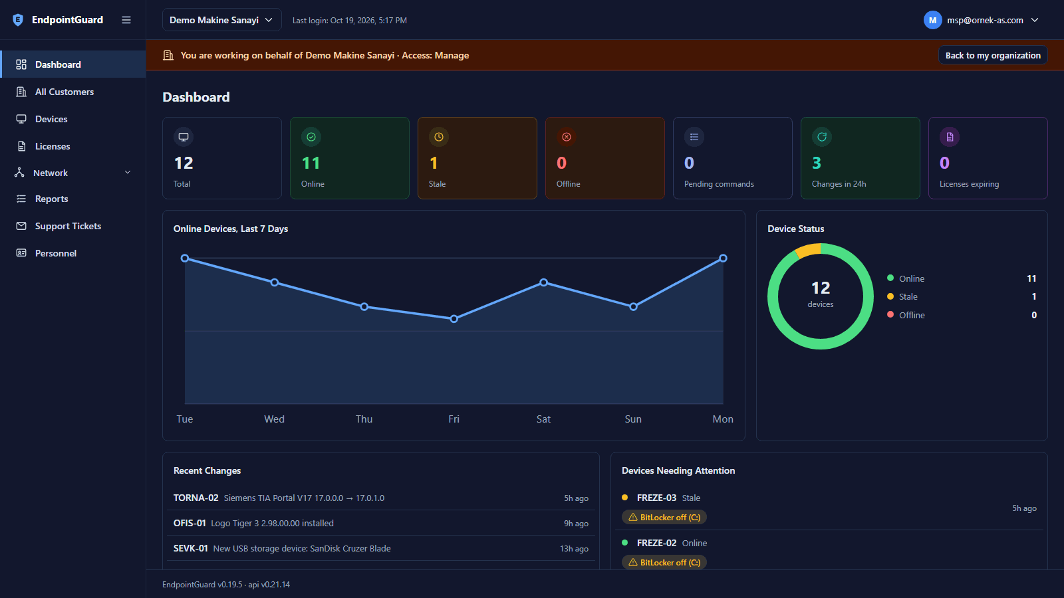Click the OFIS-01 Logo Tiger installed row

tap(381, 523)
